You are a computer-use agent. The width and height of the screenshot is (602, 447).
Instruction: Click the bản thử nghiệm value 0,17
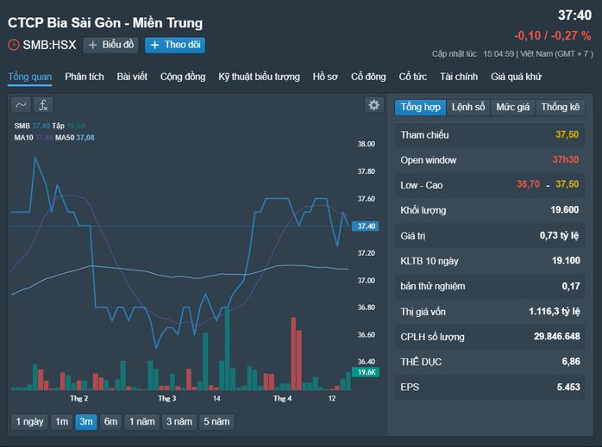click(x=571, y=286)
